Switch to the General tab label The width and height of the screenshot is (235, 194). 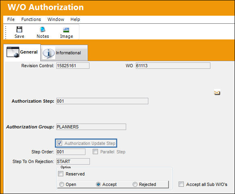tap(29, 52)
